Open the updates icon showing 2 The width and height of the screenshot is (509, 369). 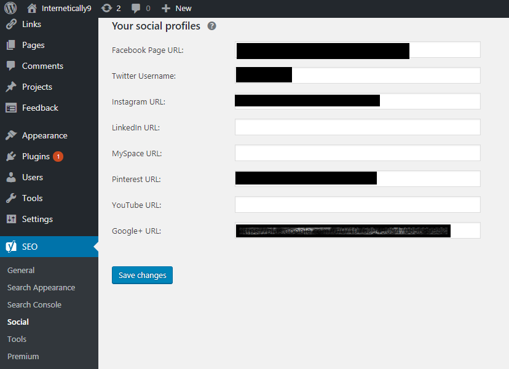coord(106,8)
